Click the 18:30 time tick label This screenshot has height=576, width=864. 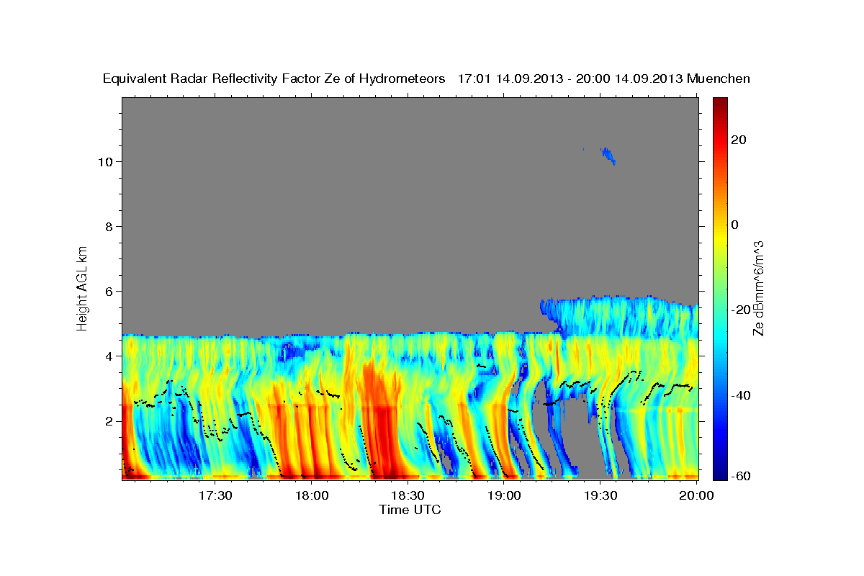(408, 495)
